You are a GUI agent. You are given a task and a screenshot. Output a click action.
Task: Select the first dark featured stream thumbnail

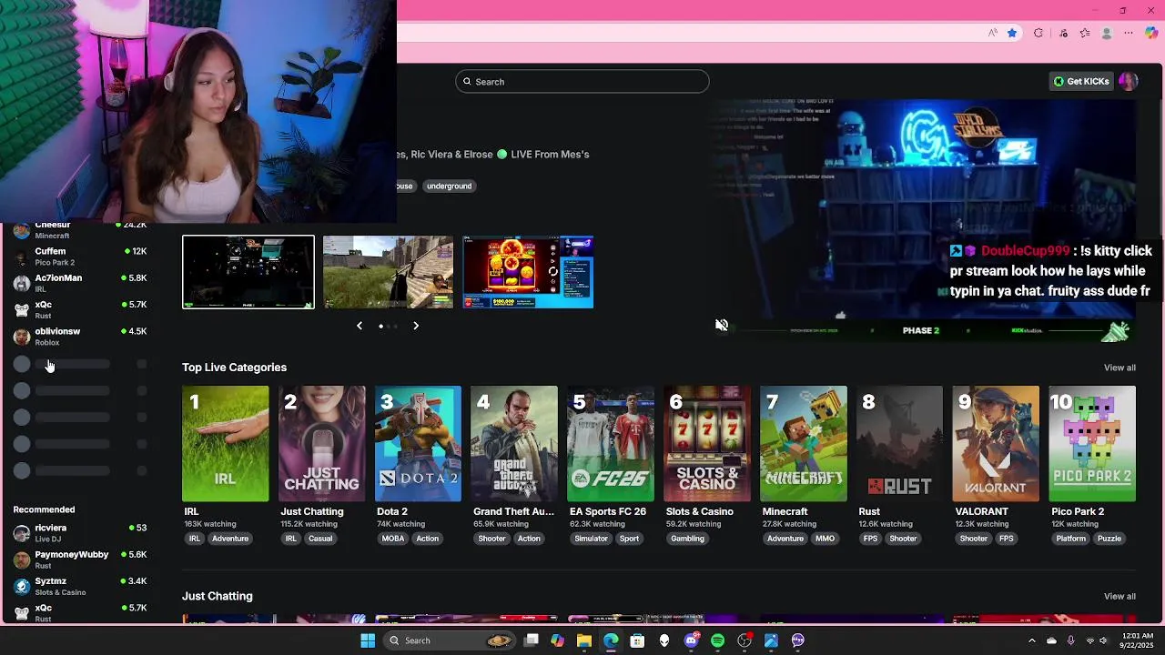248,272
